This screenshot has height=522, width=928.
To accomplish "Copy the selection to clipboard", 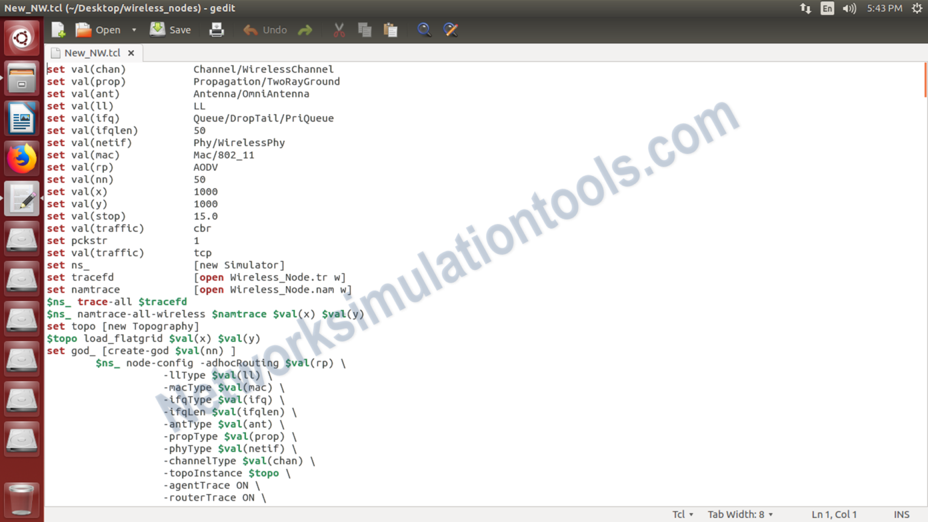I will (x=364, y=29).
